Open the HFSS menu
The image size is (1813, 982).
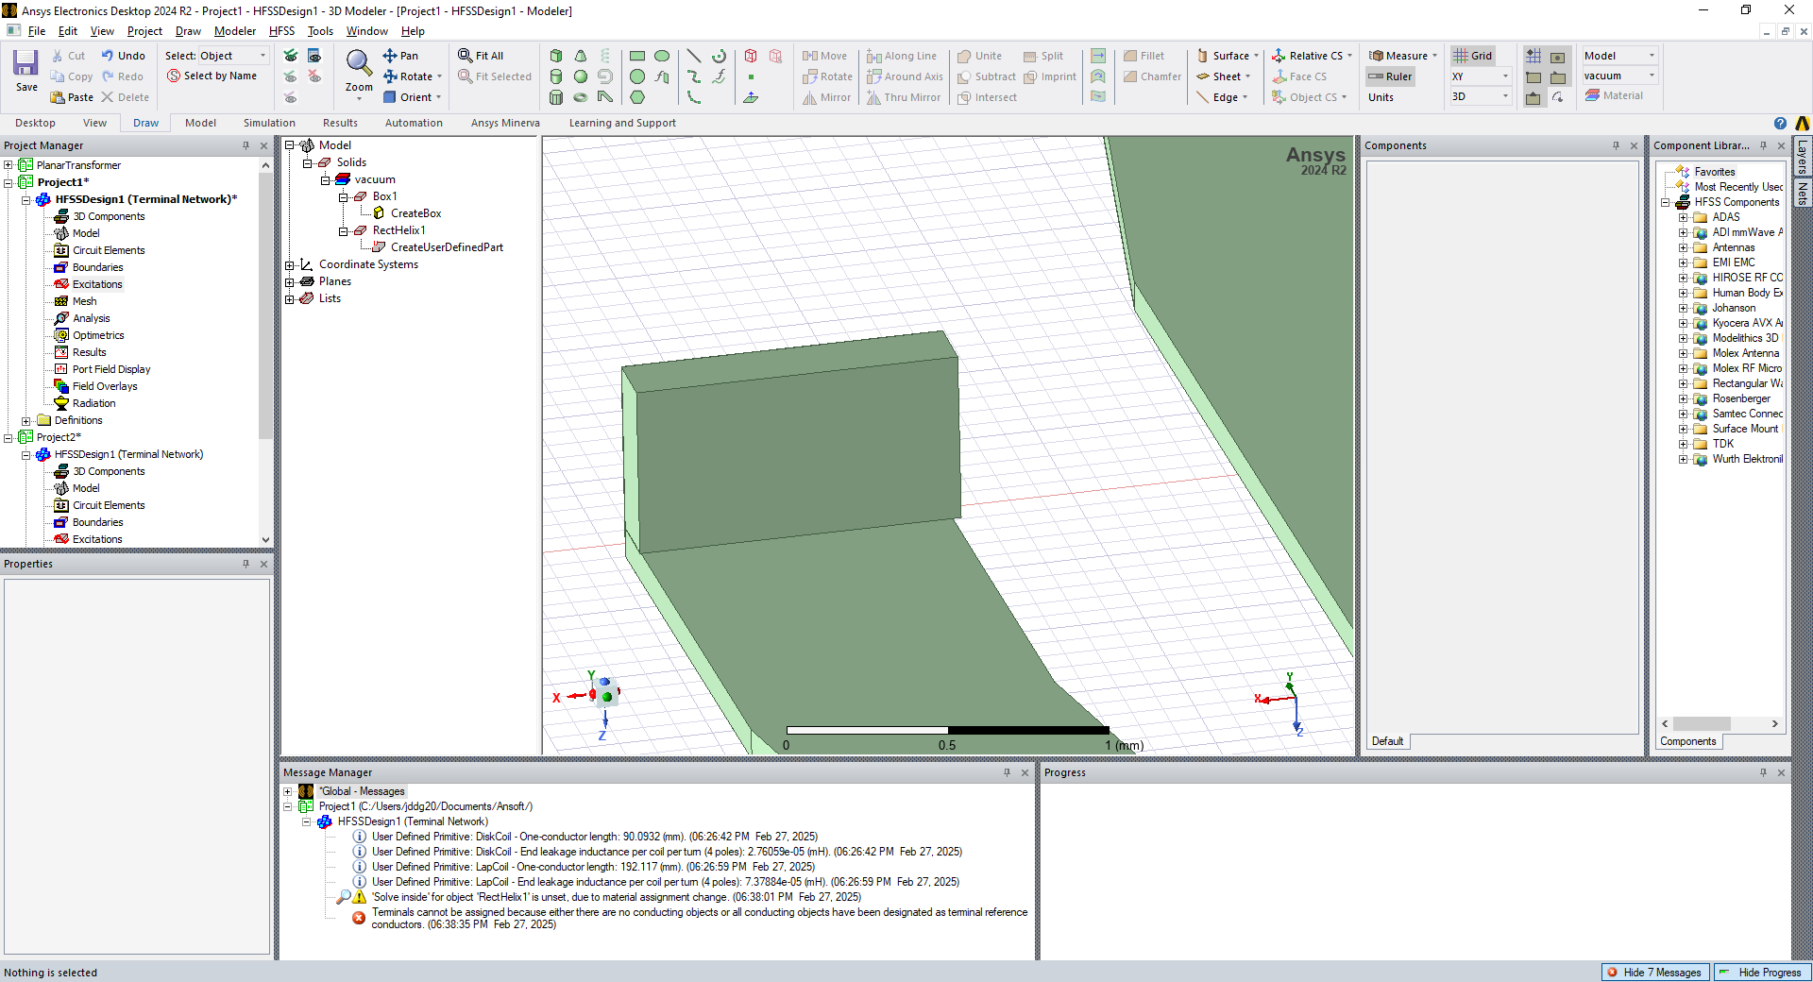[x=281, y=31]
